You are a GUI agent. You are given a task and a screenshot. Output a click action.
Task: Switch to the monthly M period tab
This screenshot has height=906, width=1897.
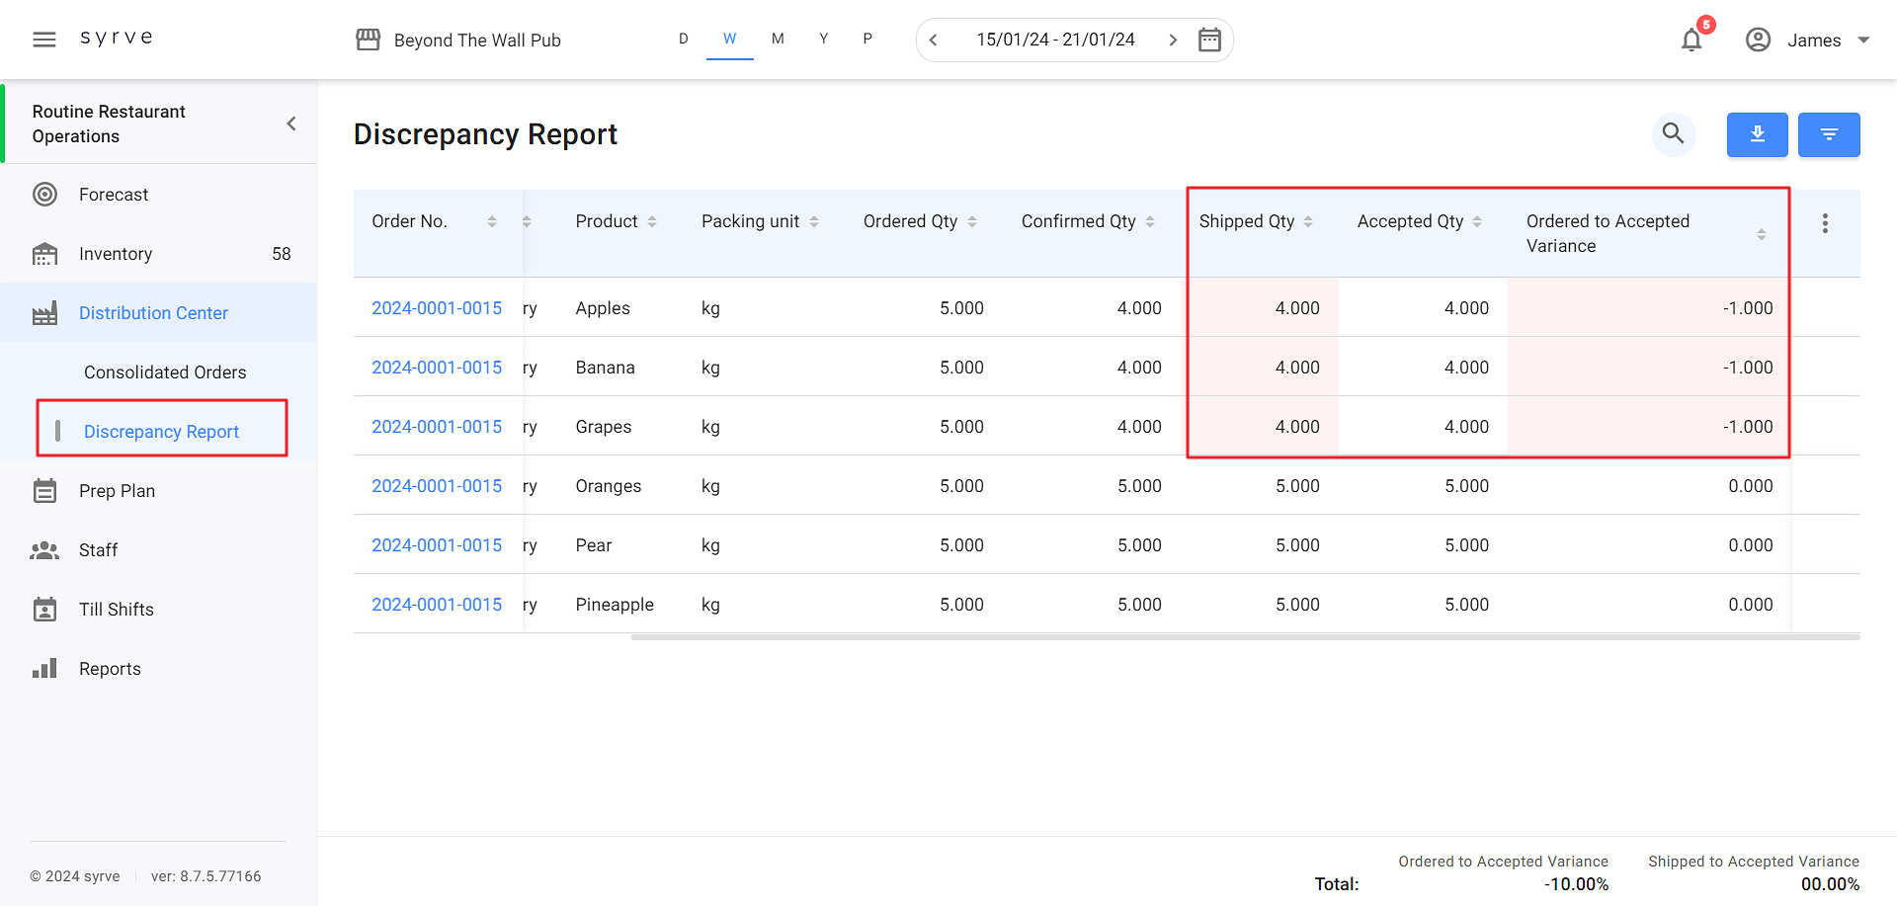(x=778, y=39)
